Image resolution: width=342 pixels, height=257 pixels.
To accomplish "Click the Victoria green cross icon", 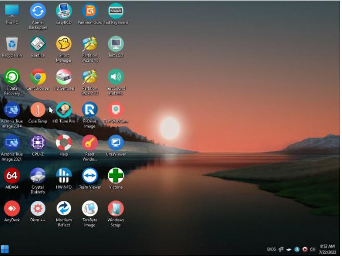I will [x=116, y=176].
